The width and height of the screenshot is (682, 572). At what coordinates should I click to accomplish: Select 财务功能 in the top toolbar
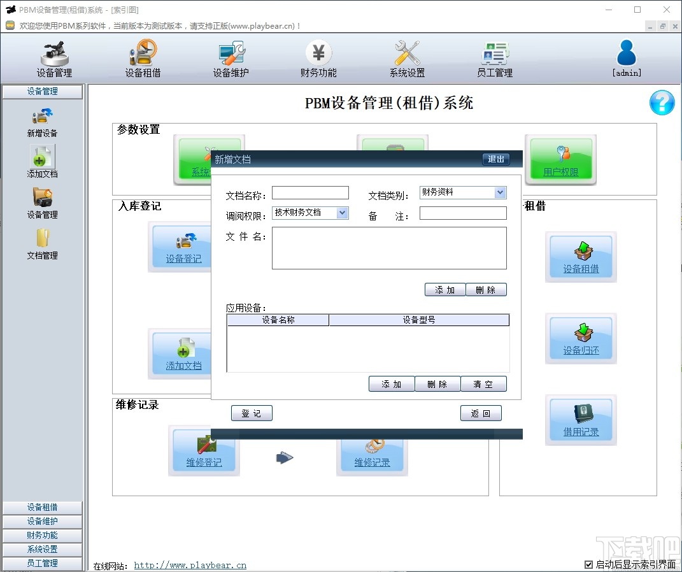click(x=318, y=59)
